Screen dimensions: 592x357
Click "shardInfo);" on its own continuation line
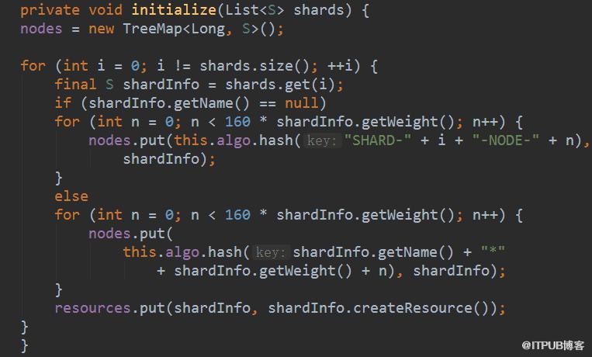coord(169,159)
